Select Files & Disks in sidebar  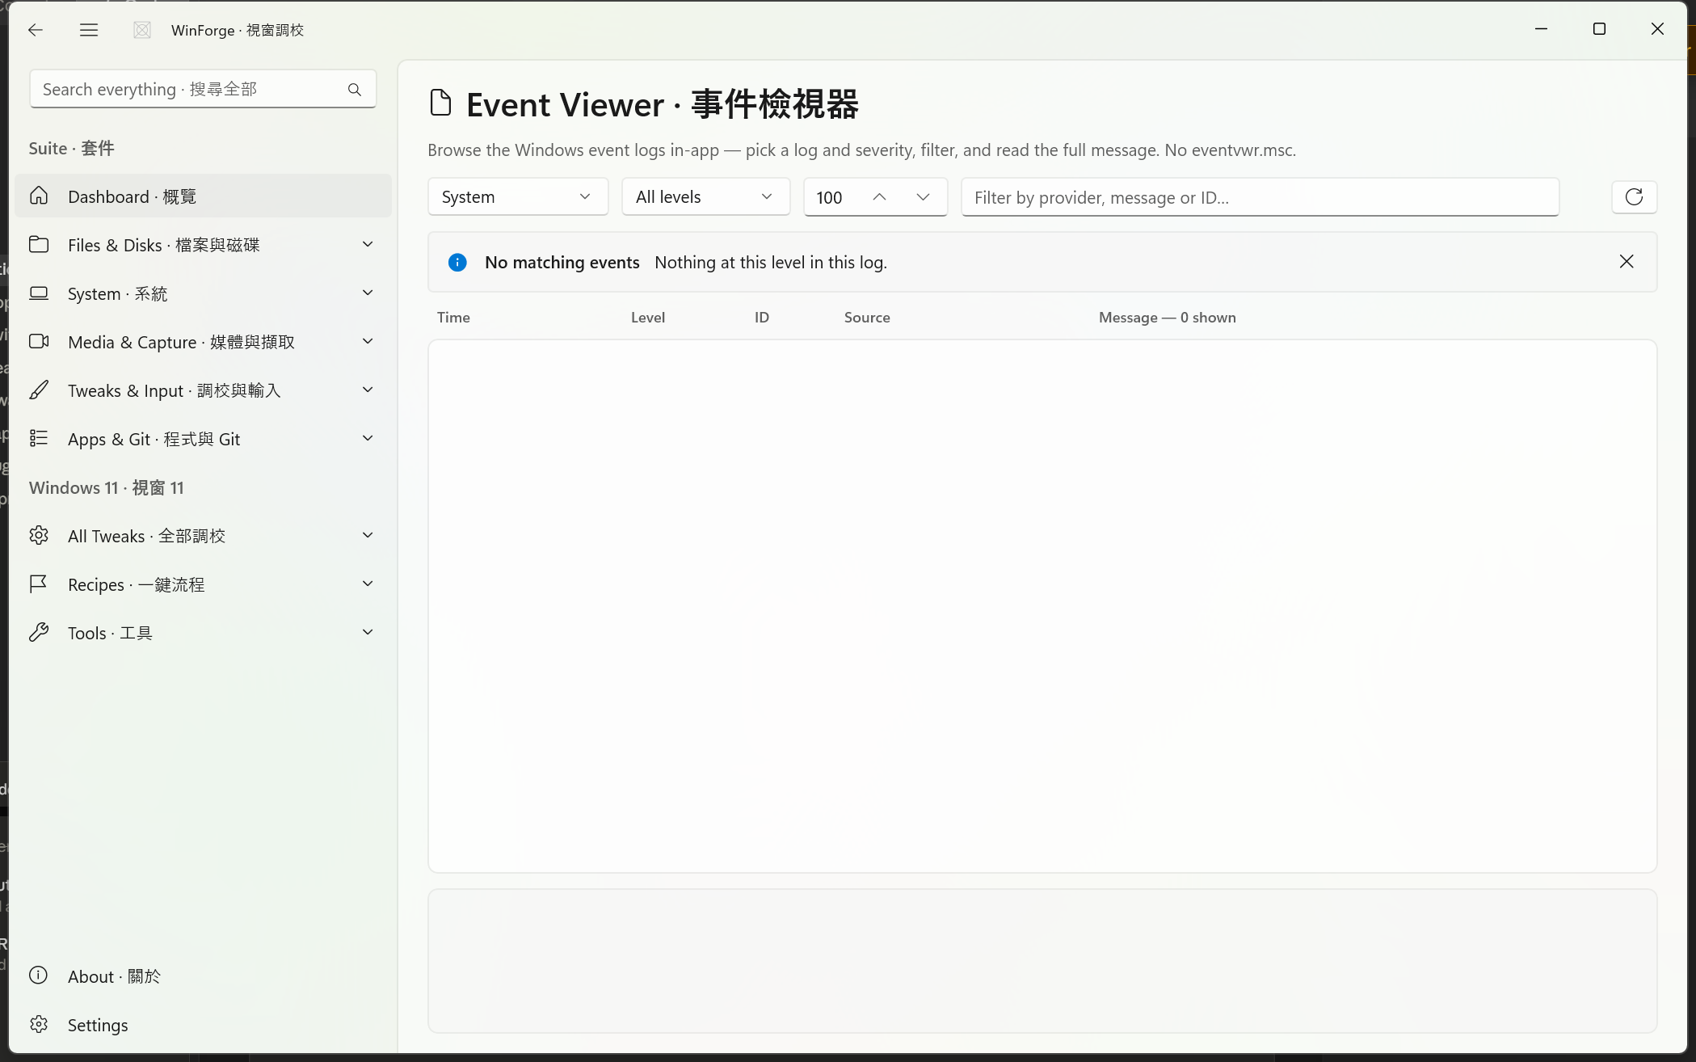[203, 245]
